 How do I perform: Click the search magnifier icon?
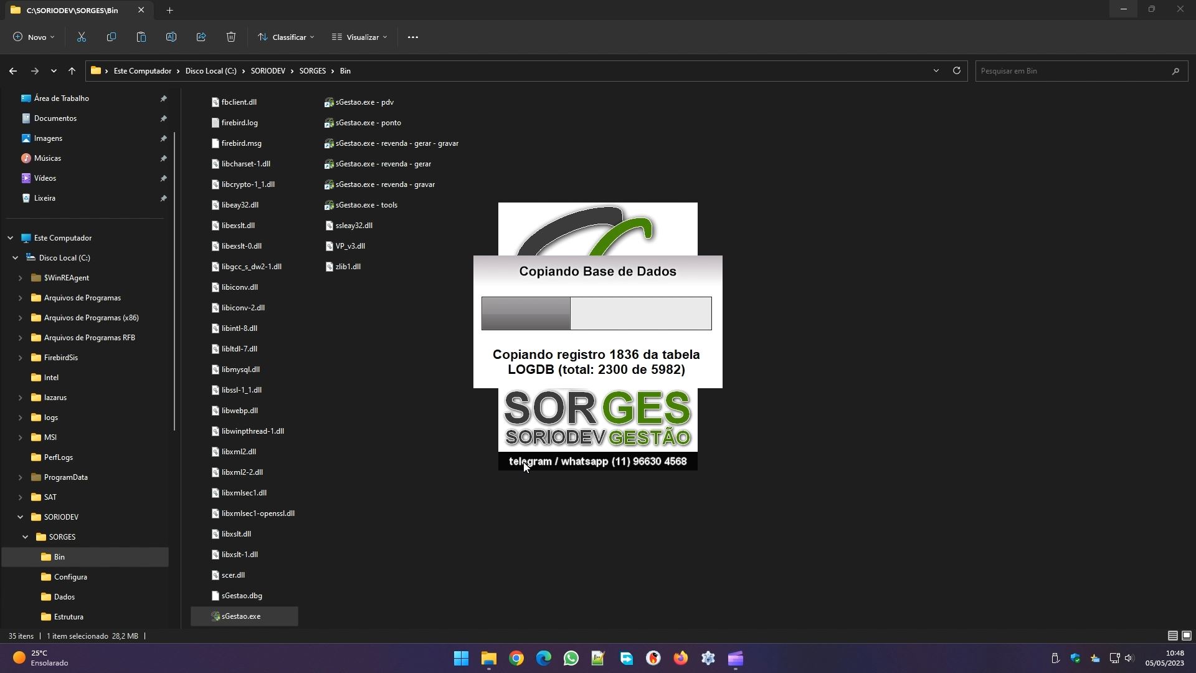tap(1175, 71)
